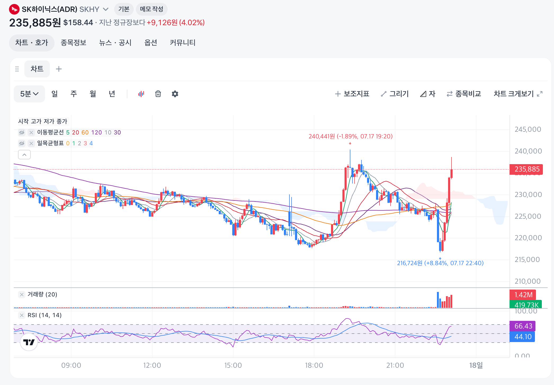Image resolution: width=554 pixels, height=385 pixels.
Task: Click 차트 크게보기 expand chart
Action: point(518,94)
